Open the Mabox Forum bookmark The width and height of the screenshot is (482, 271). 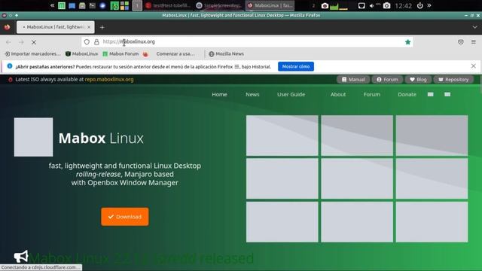[x=120, y=53]
